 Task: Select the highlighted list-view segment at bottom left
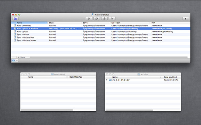pyautogui.click(x=13, y=60)
